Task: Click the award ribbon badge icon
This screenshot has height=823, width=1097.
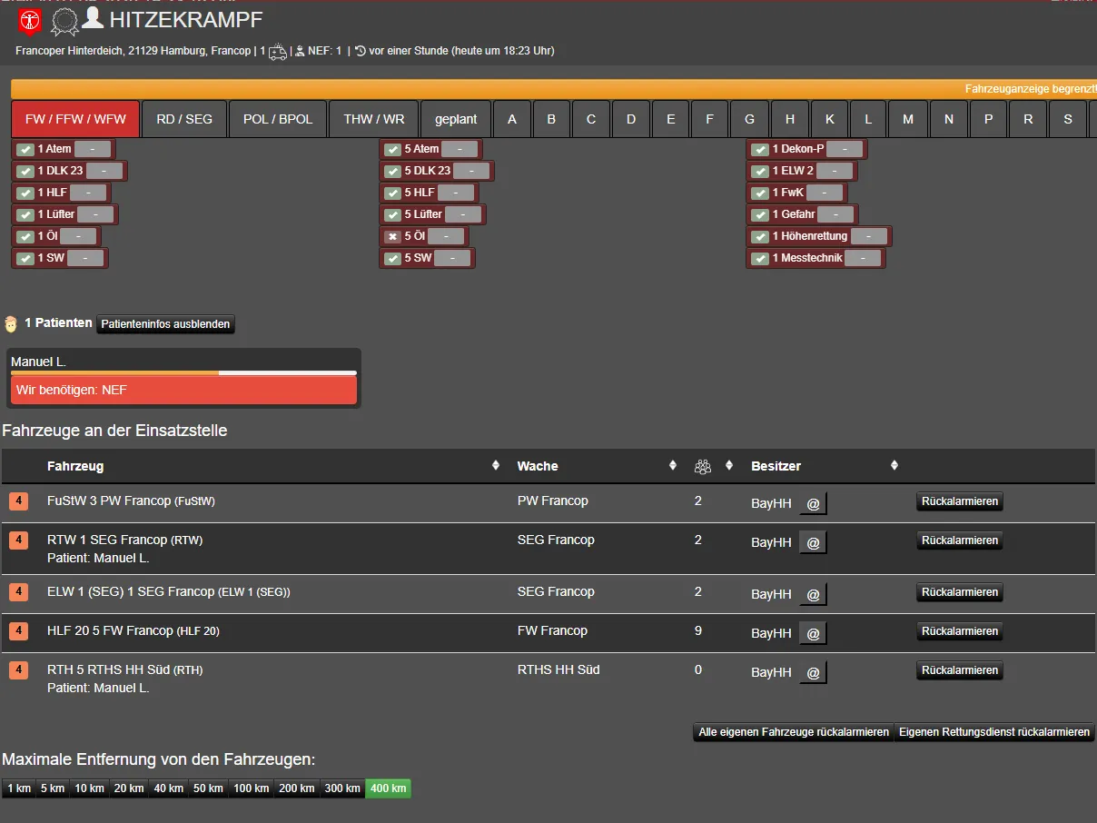Action: point(64,21)
